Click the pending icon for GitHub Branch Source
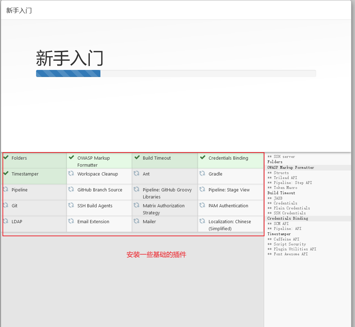Screen dimensions: 355x327 point(71,189)
